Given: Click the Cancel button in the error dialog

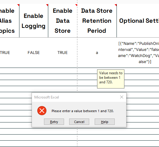Looking at the screenshot, I should [x=79, y=122].
